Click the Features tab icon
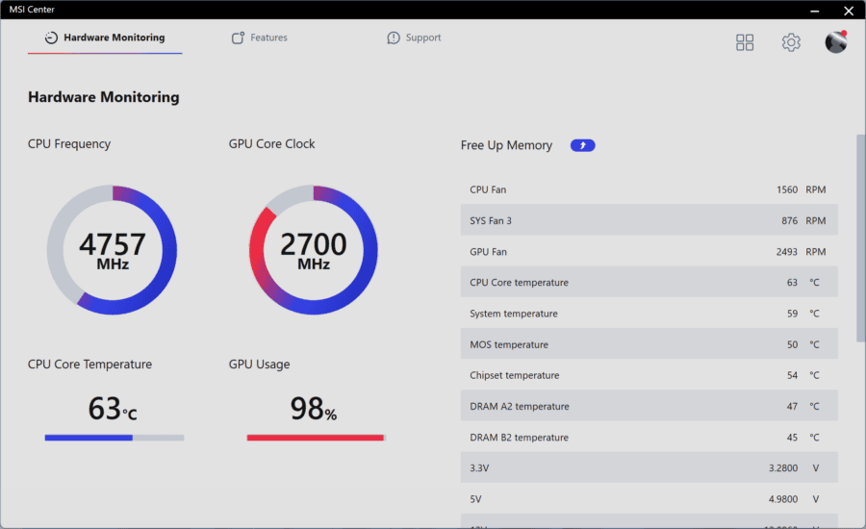This screenshot has height=529, width=866. [238, 38]
